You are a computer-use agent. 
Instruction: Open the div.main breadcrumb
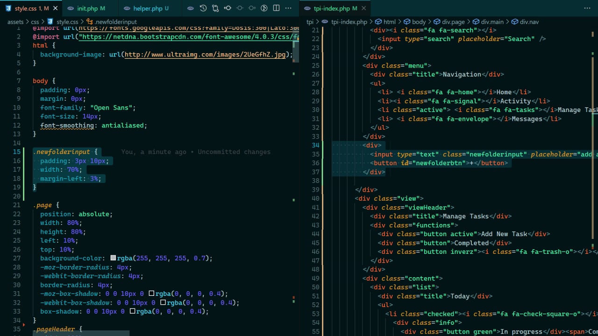coord(492,22)
